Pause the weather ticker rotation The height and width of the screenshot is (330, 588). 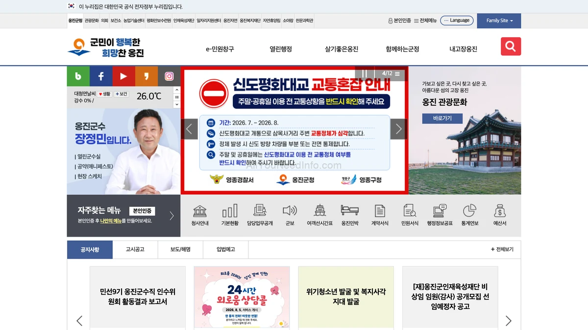pos(177,97)
